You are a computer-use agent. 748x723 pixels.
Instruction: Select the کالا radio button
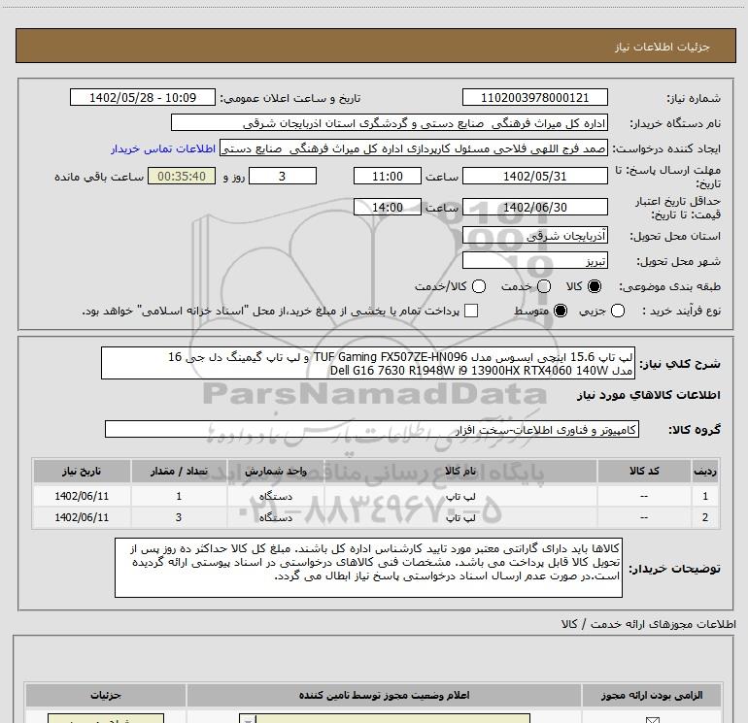coord(595,286)
